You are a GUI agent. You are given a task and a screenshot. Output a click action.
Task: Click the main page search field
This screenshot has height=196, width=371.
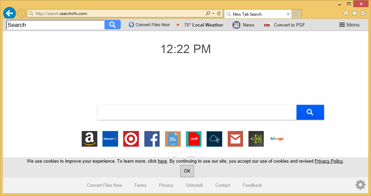point(197,112)
